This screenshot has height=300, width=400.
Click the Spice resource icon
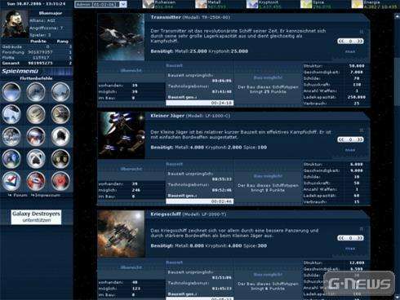pos(306,4)
